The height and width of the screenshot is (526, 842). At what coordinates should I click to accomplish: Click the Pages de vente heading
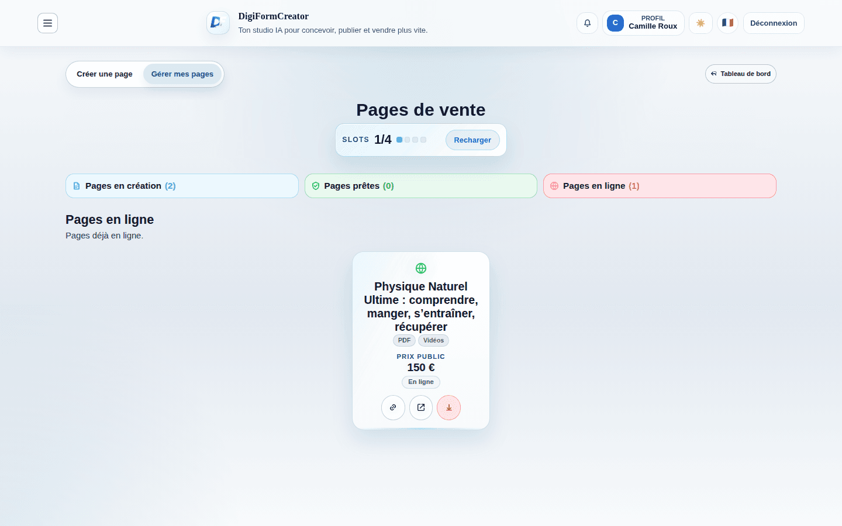point(421,110)
